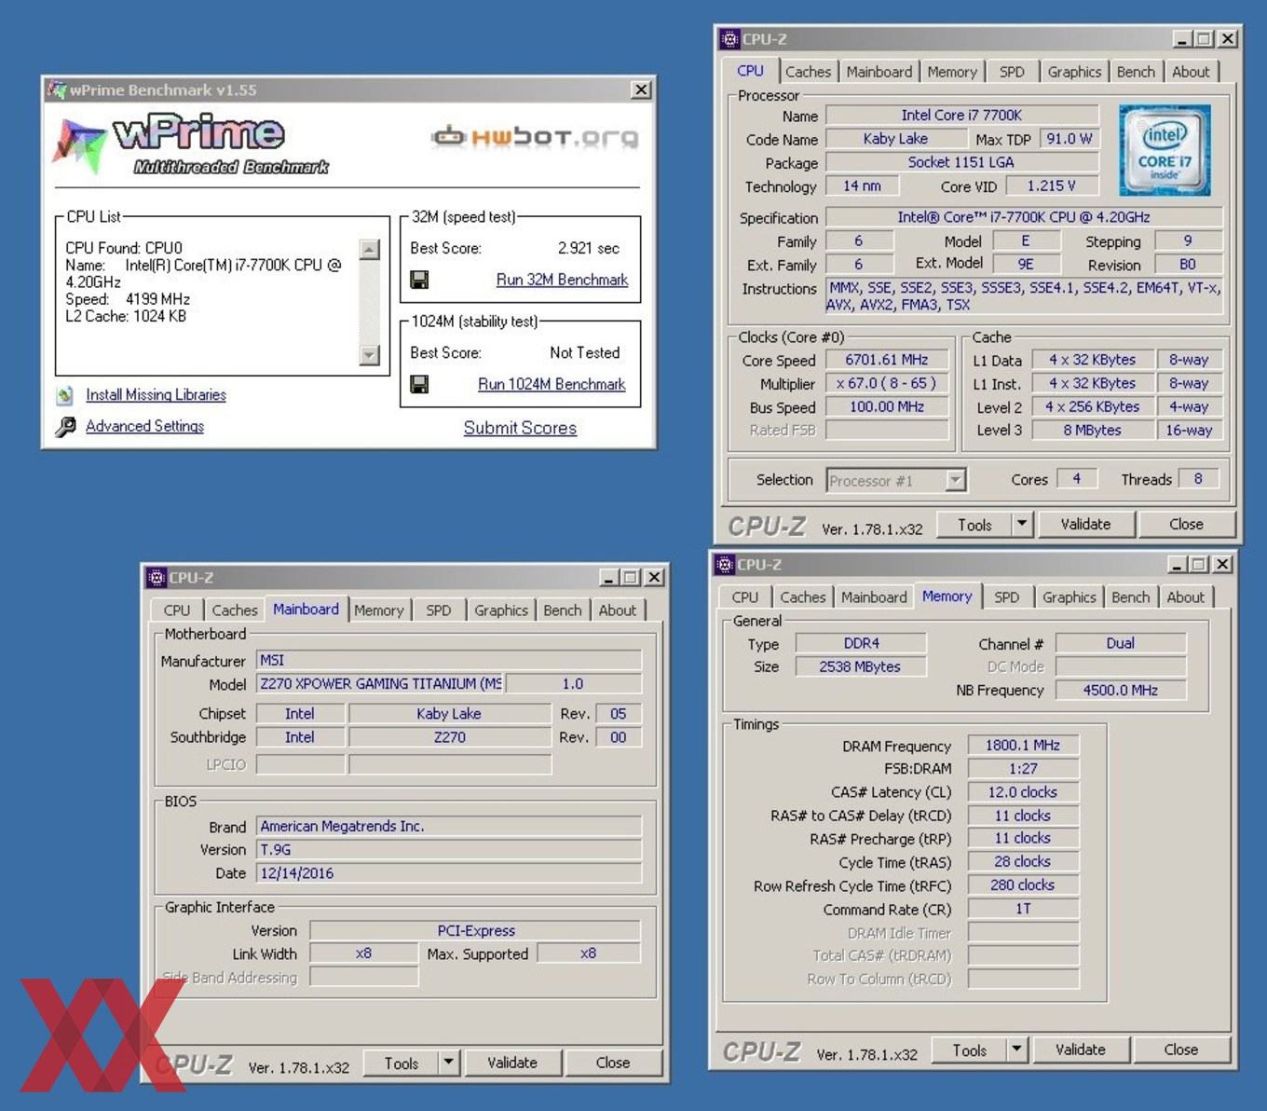Select Graphics tab in the Mainboard window
Screen dimensions: 1267x1111
501,610
